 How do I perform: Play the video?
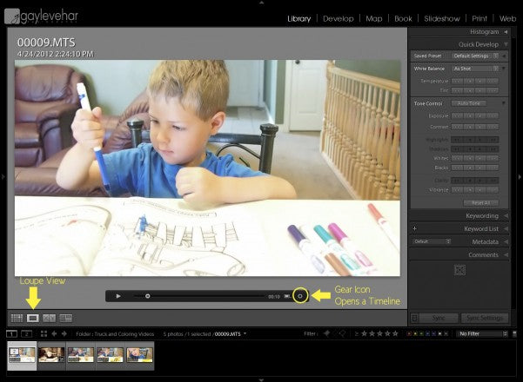click(x=118, y=296)
